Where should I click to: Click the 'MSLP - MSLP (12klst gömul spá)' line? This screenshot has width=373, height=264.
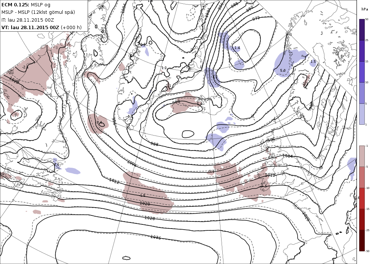tap(38, 12)
